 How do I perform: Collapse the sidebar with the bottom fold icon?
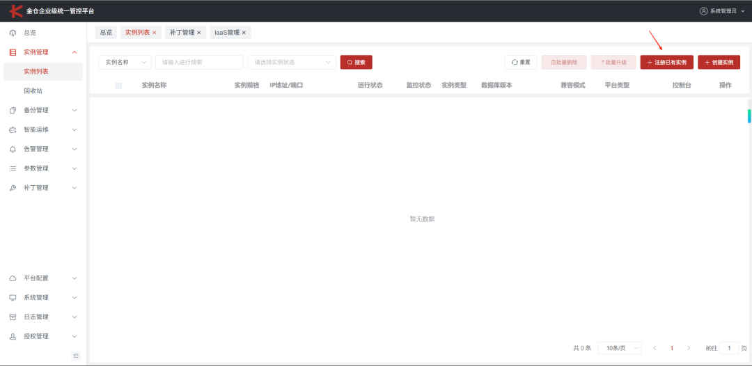coord(76,356)
